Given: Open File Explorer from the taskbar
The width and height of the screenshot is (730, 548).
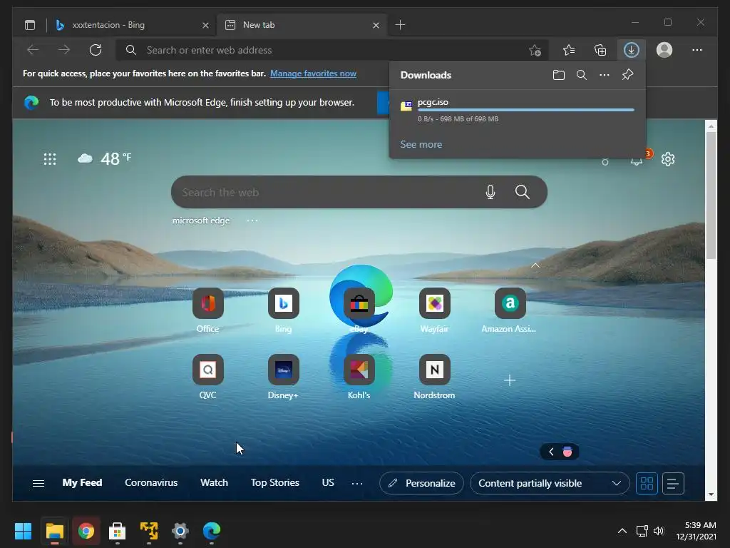Looking at the screenshot, I should [54, 531].
